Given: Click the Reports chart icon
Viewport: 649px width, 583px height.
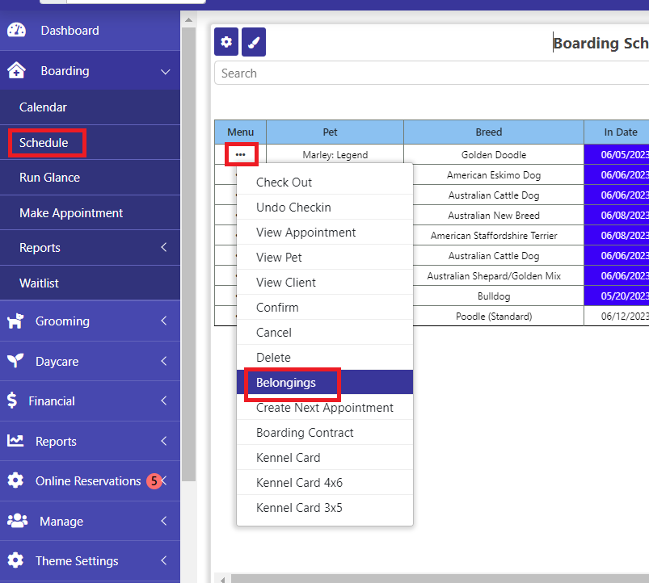Looking at the screenshot, I should point(15,442).
